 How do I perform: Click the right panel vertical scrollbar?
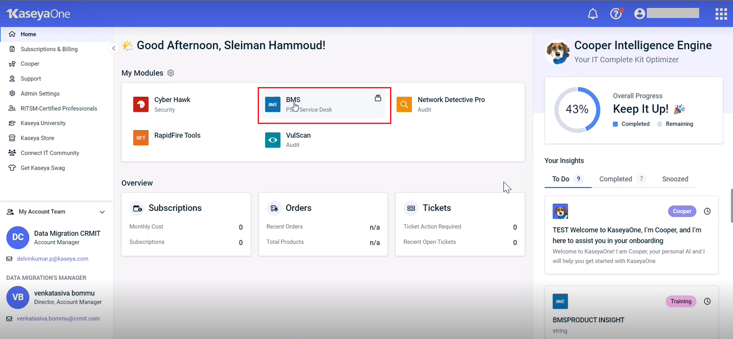coord(731,207)
